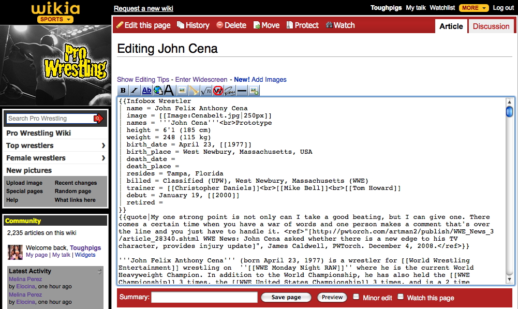Apply italic text formatting

click(134, 90)
